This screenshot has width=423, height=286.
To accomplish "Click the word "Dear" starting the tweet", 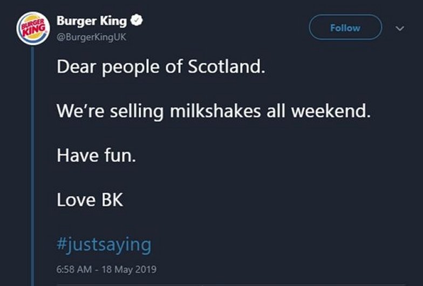I will pos(76,68).
